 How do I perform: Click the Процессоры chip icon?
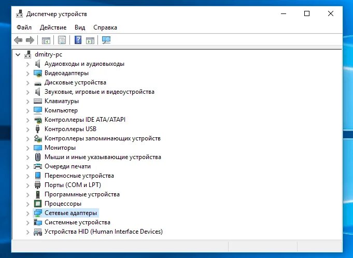click(38, 204)
